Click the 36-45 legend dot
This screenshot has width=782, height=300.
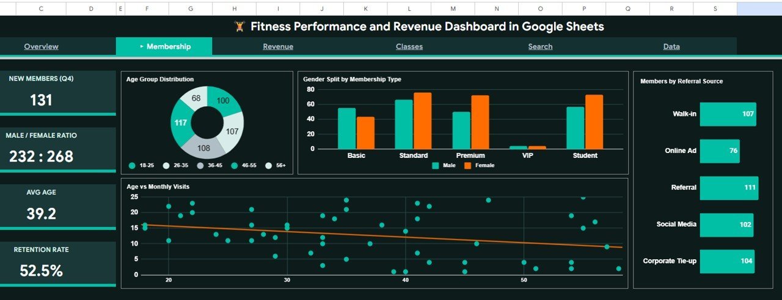click(200, 166)
